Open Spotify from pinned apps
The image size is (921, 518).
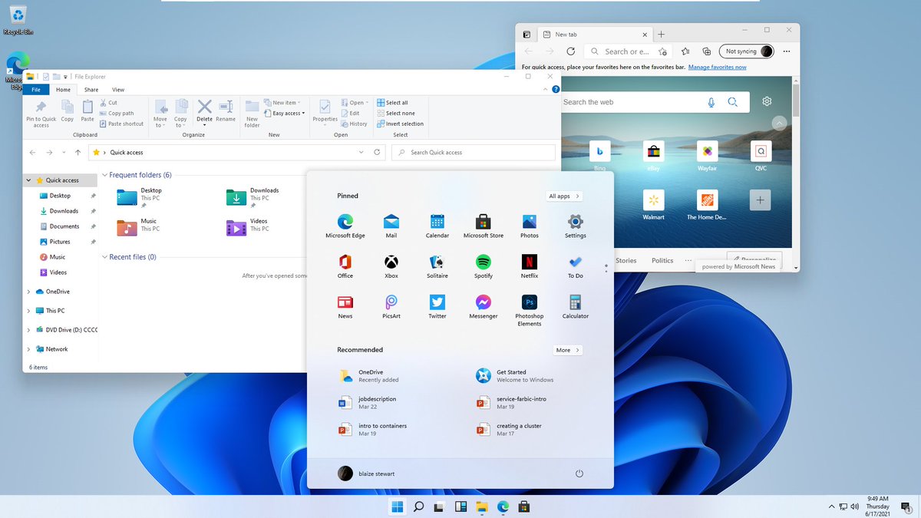[x=484, y=266]
